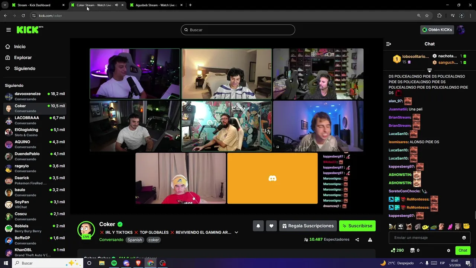Bookmark this page with star icon
Viewport: 476px width, 268px height.
[x=427, y=16]
